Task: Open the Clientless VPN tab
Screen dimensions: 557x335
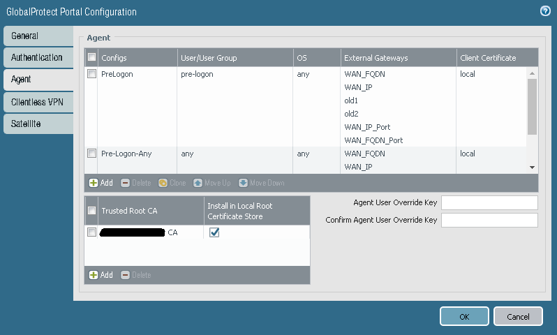Action: coord(38,102)
